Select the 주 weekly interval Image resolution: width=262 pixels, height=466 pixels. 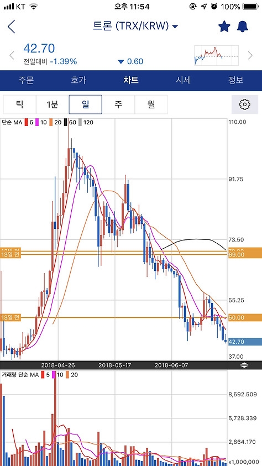(118, 104)
